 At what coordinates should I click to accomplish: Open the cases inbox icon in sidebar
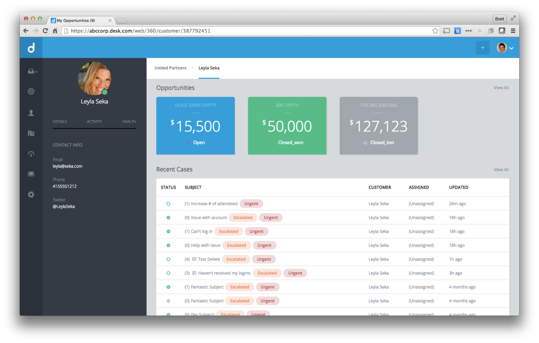[31, 71]
